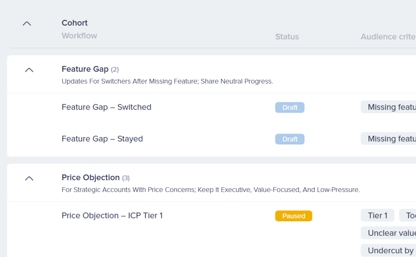This screenshot has width=416, height=257.
Task: Sort by the Status column header
Action: (287, 37)
